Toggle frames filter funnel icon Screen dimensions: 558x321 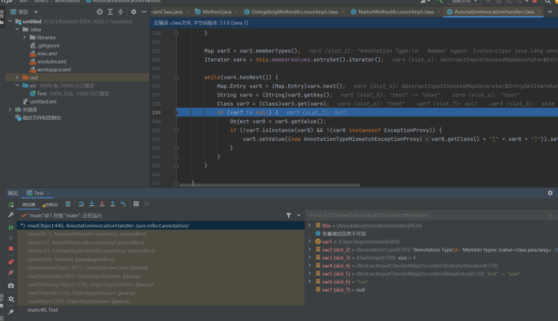click(x=289, y=215)
